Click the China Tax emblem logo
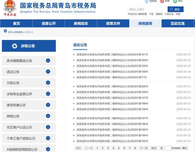Image resolution: width=195 pixels, height=152 pixels. coord(10,8)
